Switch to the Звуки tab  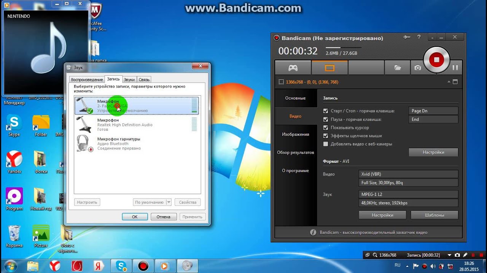129,80
